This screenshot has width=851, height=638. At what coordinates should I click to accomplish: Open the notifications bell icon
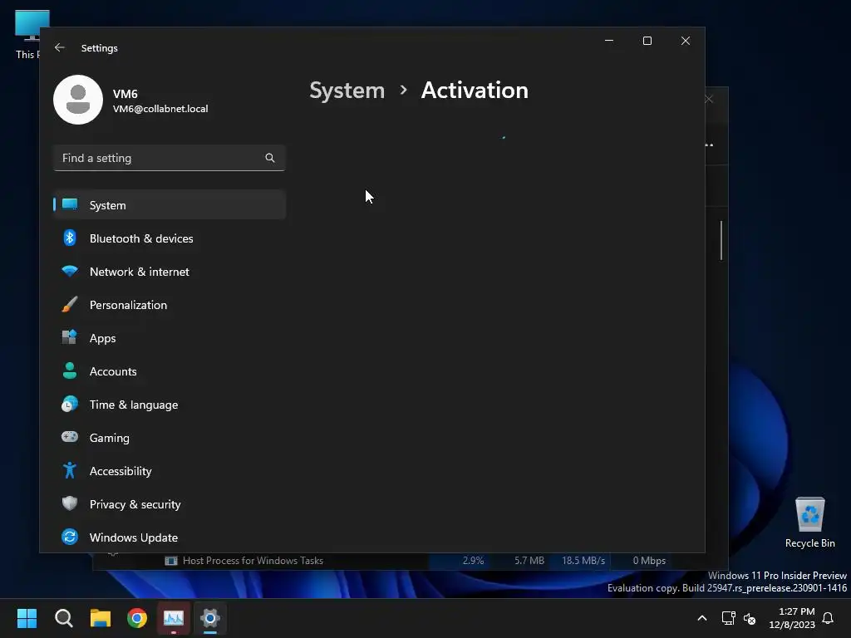(x=829, y=618)
